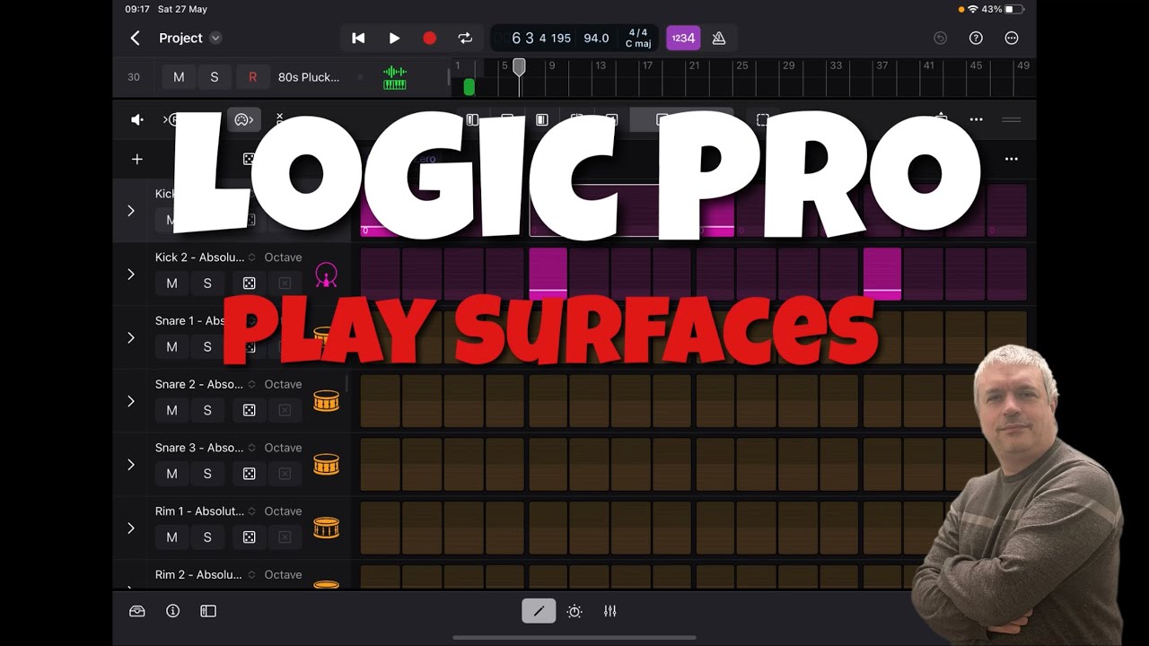
Task: Click bar 25 on the timeline ruler
Action: pyautogui.click(x=741, y=65)
